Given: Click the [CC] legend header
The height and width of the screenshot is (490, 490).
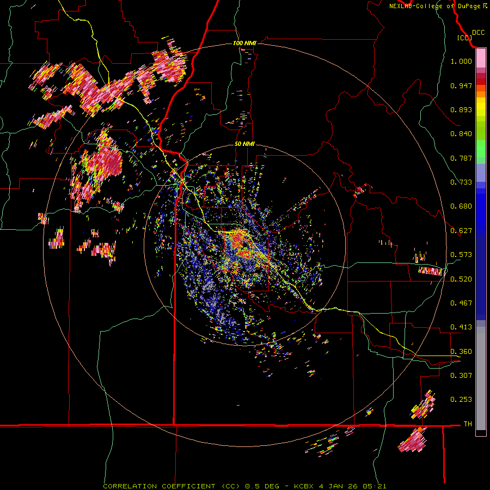Looking at the screenshot, I should tap(464, 38).
